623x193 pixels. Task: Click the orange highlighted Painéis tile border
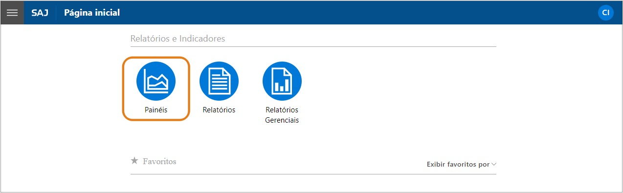(156, 57)
